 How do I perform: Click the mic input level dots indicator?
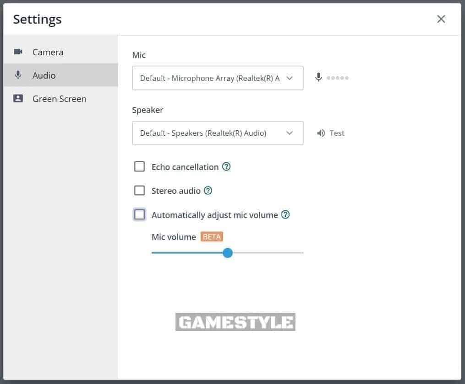[338, 77]
